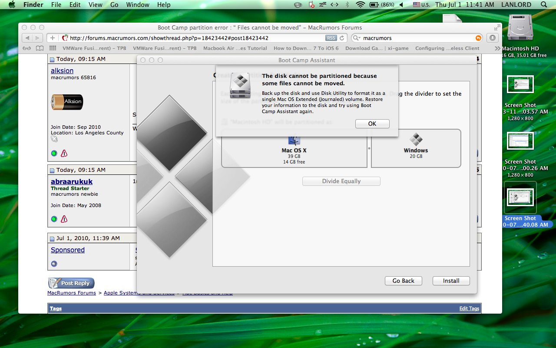Go back one page in Safari
556x348 pixels.
click(27, 38)
